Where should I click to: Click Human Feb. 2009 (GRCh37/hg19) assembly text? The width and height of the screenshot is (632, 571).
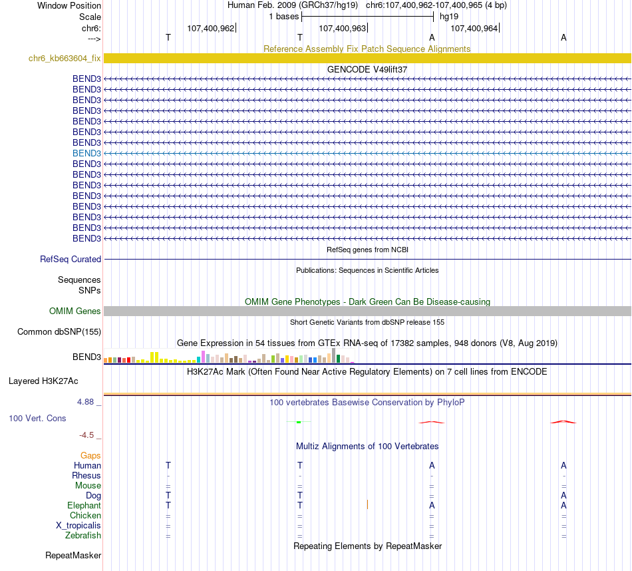(x=293, y=5)
